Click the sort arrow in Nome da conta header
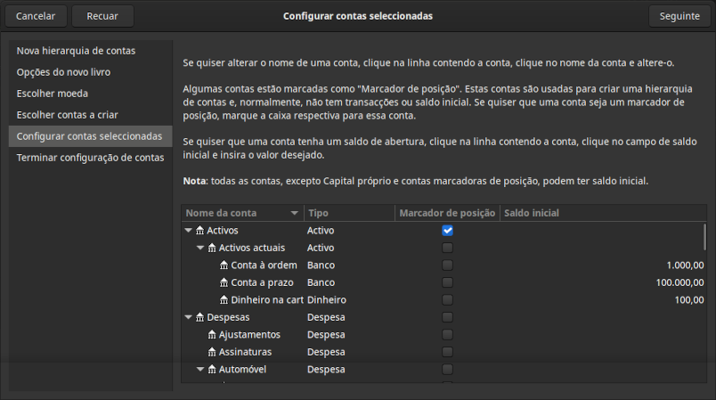 click(x=295, y=213)
